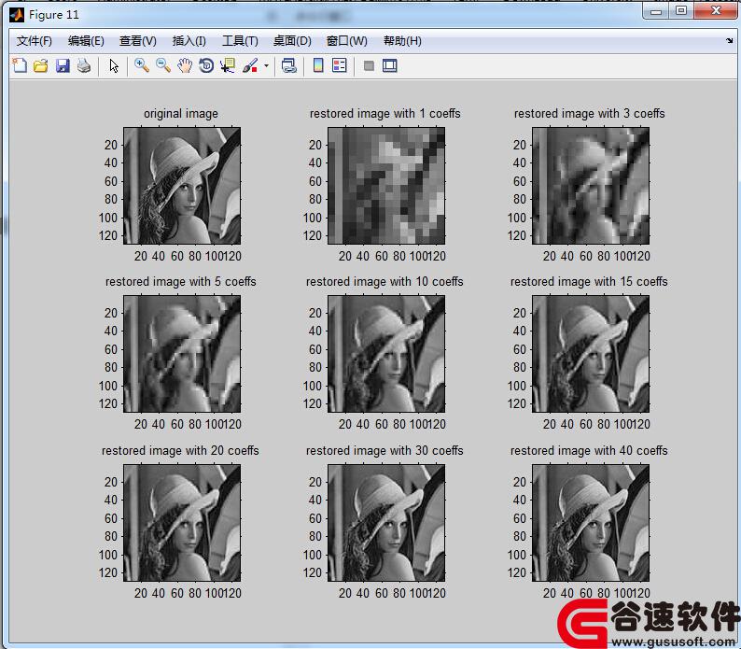This screenshot has width=741, height=649.
Task: Click the 'original image' title text
Action: (x=181, y=114)
